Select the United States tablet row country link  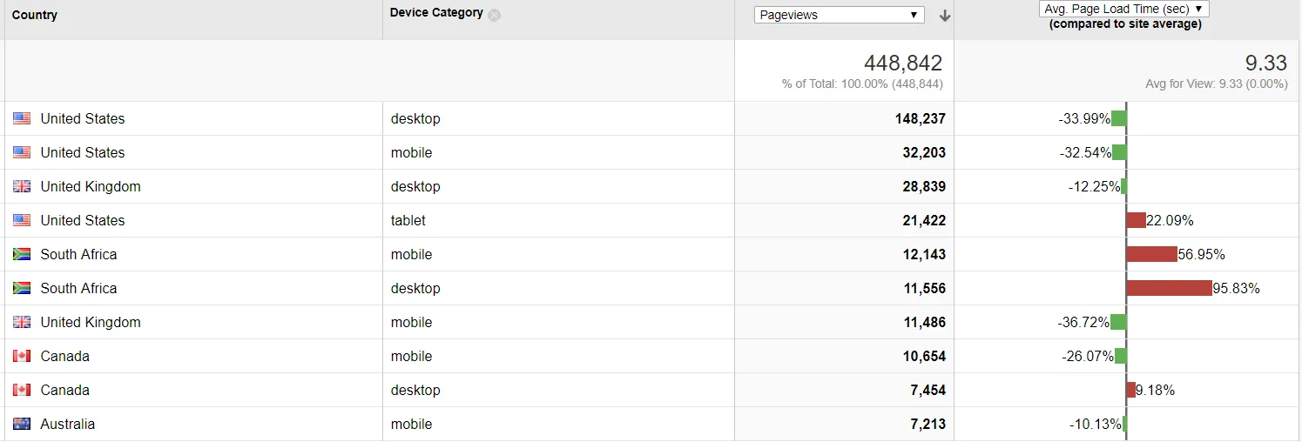[x=83, y=220]
